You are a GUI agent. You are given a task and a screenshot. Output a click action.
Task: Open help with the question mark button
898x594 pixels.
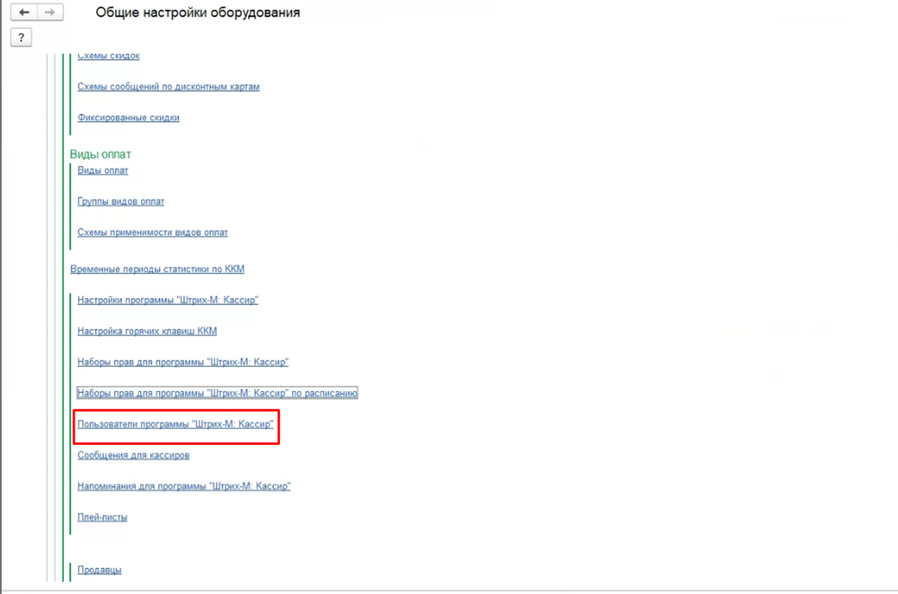tap(21, 37)
